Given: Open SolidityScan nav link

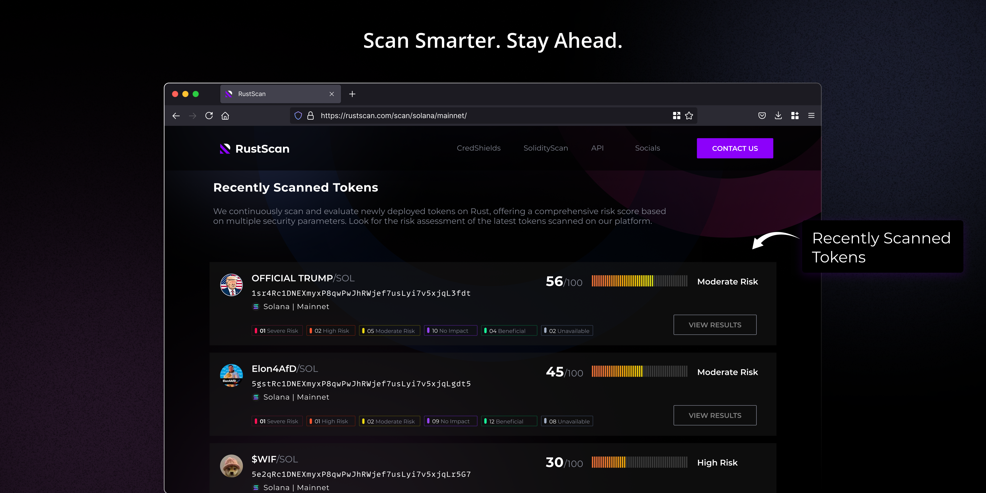Looking at the screenshot, I should pos(545,148).
